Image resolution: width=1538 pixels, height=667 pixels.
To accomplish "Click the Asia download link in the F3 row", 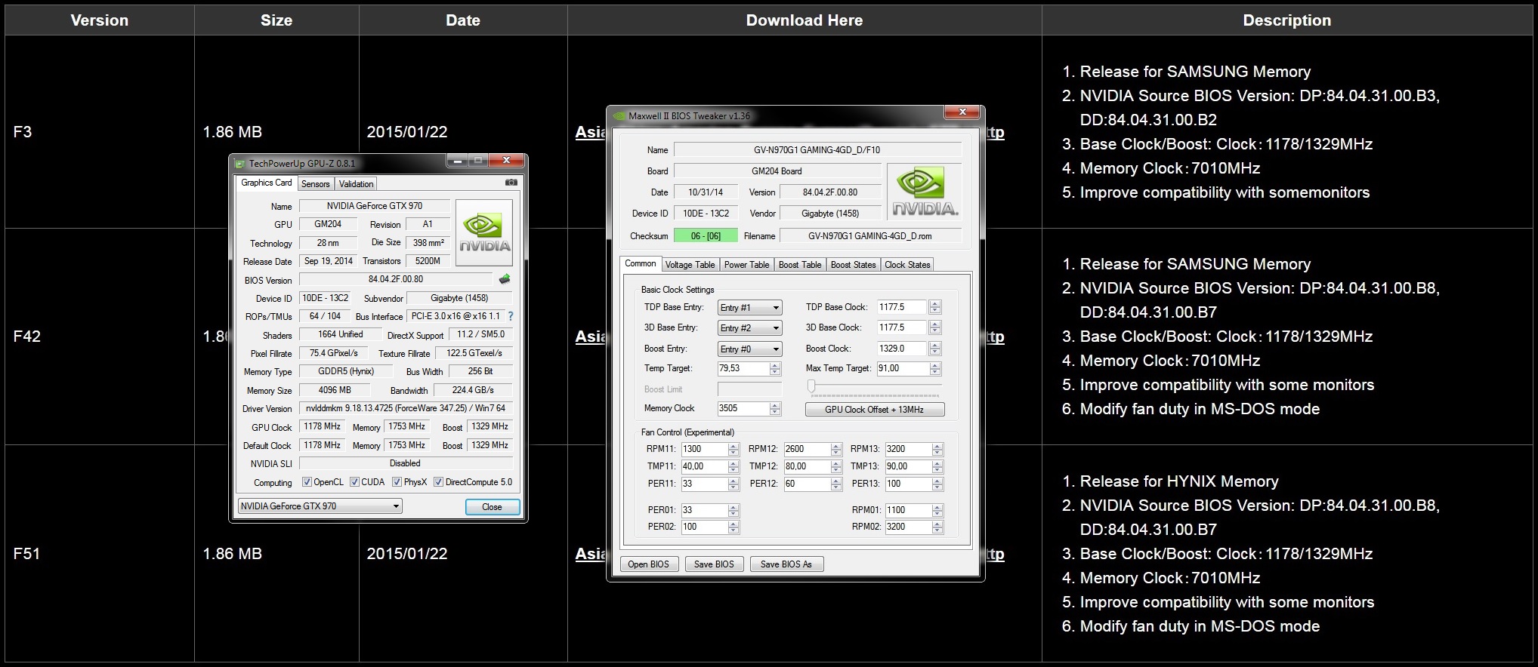I will pyautogui.click(x=591, y=132).
